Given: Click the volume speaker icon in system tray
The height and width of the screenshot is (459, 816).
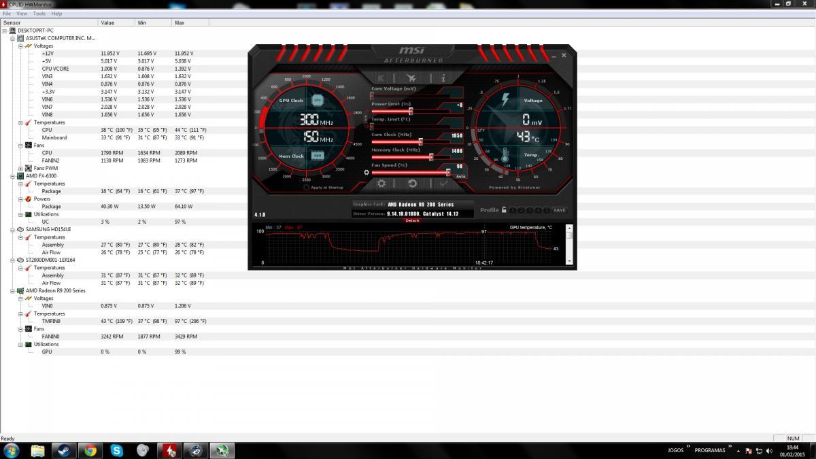Looking at the screenshot, I should (768, 451).
